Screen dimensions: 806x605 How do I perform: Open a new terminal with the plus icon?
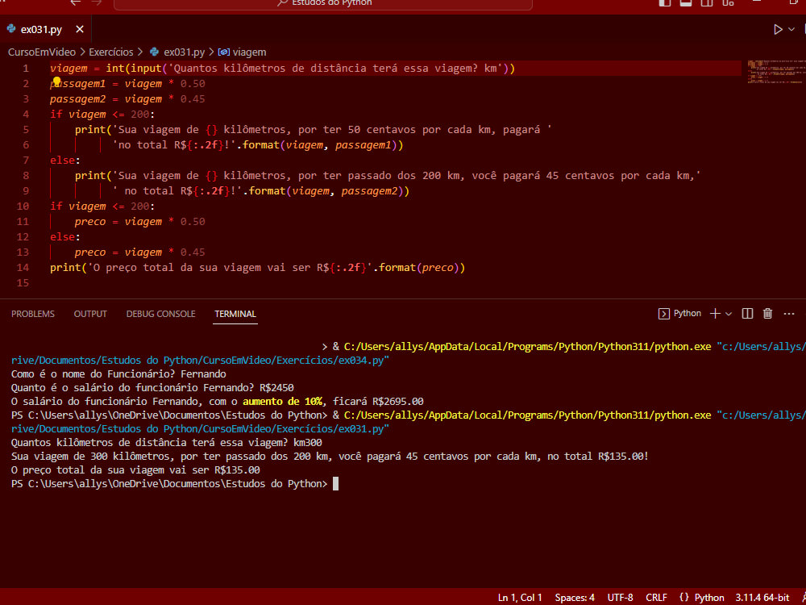[716, 313]
